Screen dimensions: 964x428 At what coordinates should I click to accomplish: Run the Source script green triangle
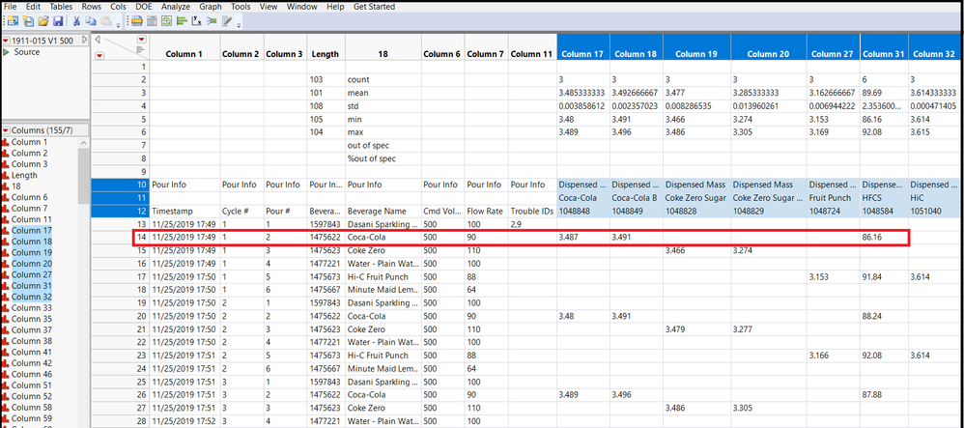(x=6, y=52)
